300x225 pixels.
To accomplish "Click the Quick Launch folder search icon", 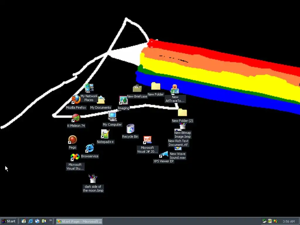I will [x=44, y=221].
